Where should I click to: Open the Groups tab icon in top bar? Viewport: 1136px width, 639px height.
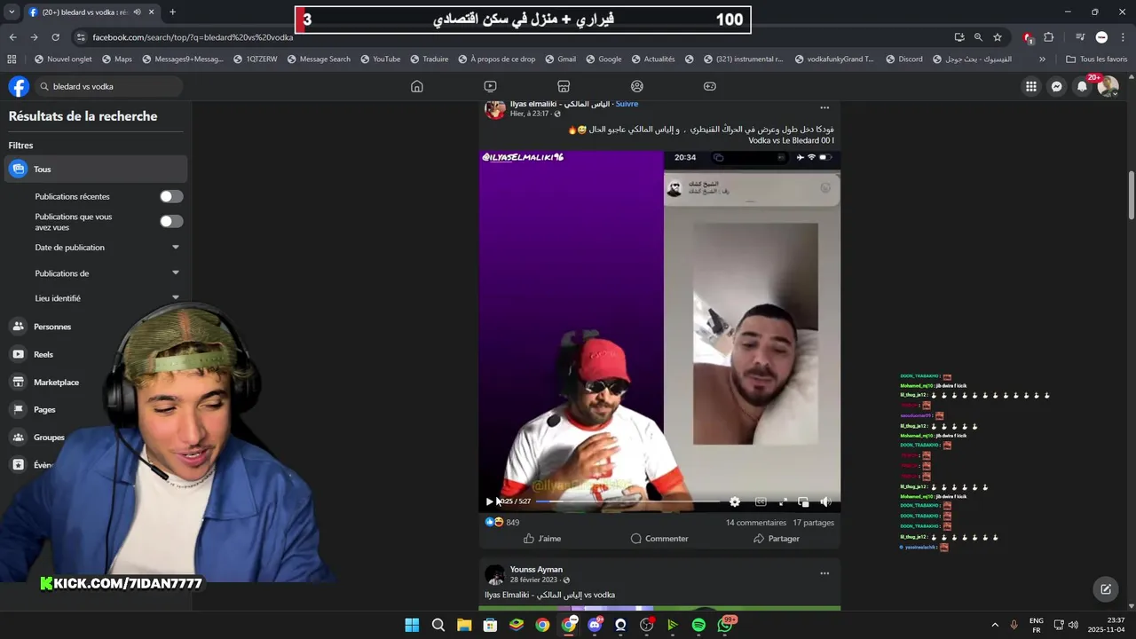636,86
